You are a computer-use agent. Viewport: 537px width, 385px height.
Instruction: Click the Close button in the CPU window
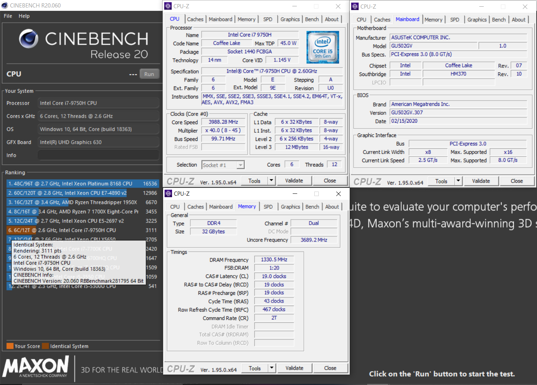pos(330,181)
